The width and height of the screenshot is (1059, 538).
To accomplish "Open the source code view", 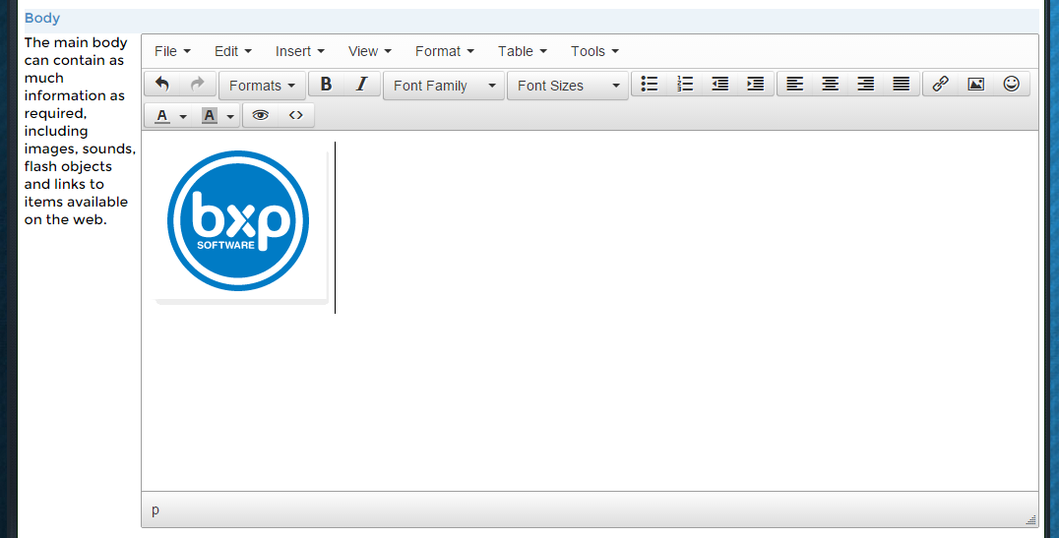I will point(296,115).
